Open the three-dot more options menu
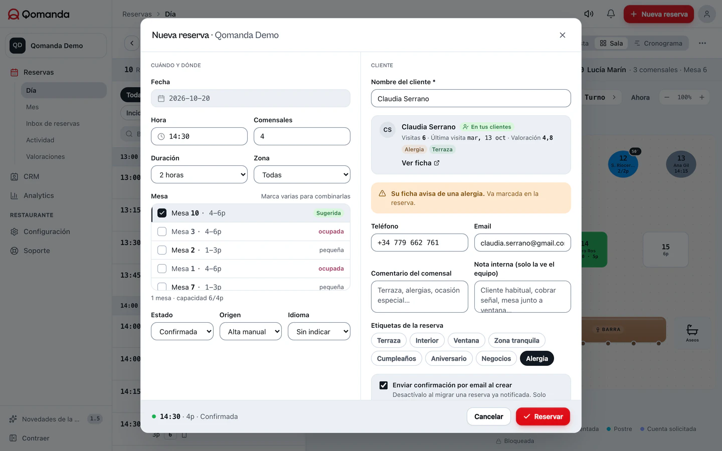The height and width of the screenshot is (451, 722). pyautogui.click(x=702, y=43)
